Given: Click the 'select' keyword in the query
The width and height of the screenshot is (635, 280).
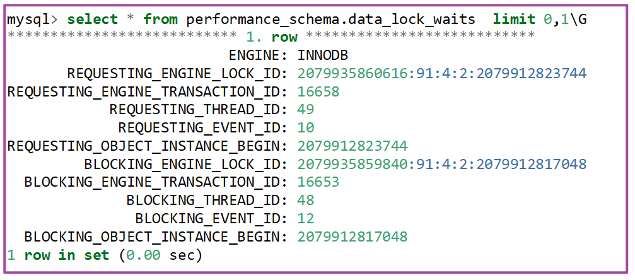Looking at the screenshot, I should 93,19.
